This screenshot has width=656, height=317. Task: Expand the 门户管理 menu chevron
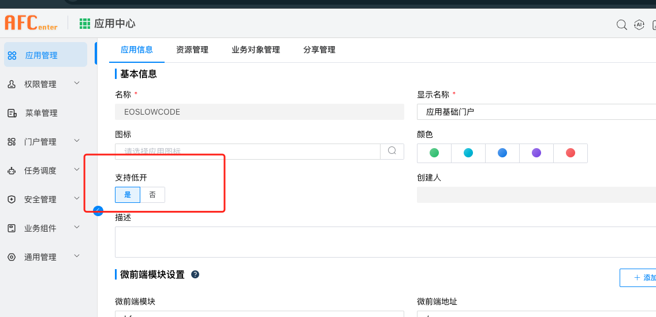pyautogui.click(x=77, y=141)
